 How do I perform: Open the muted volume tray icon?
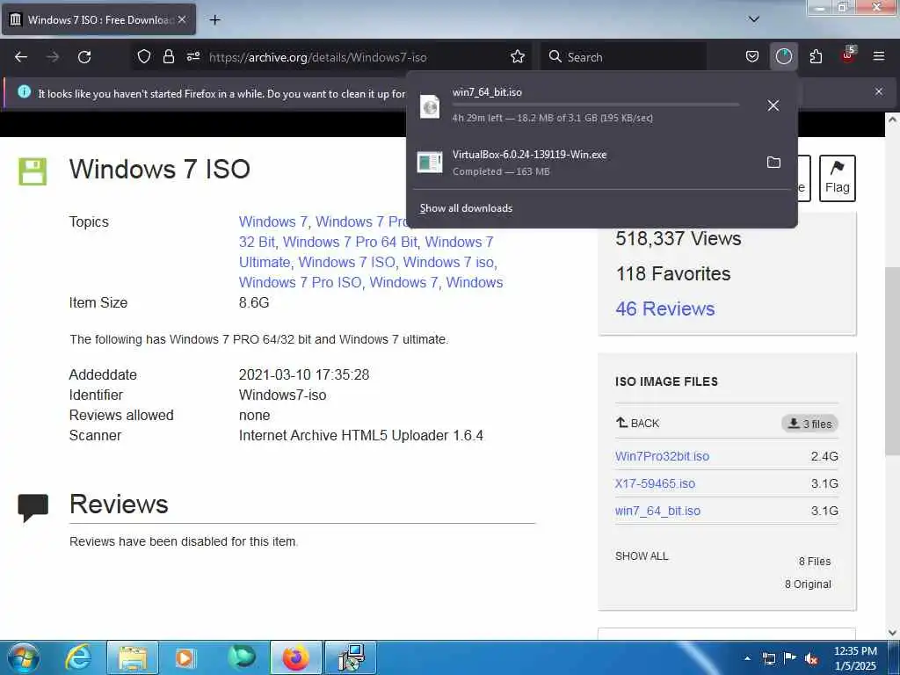(811, 659)
